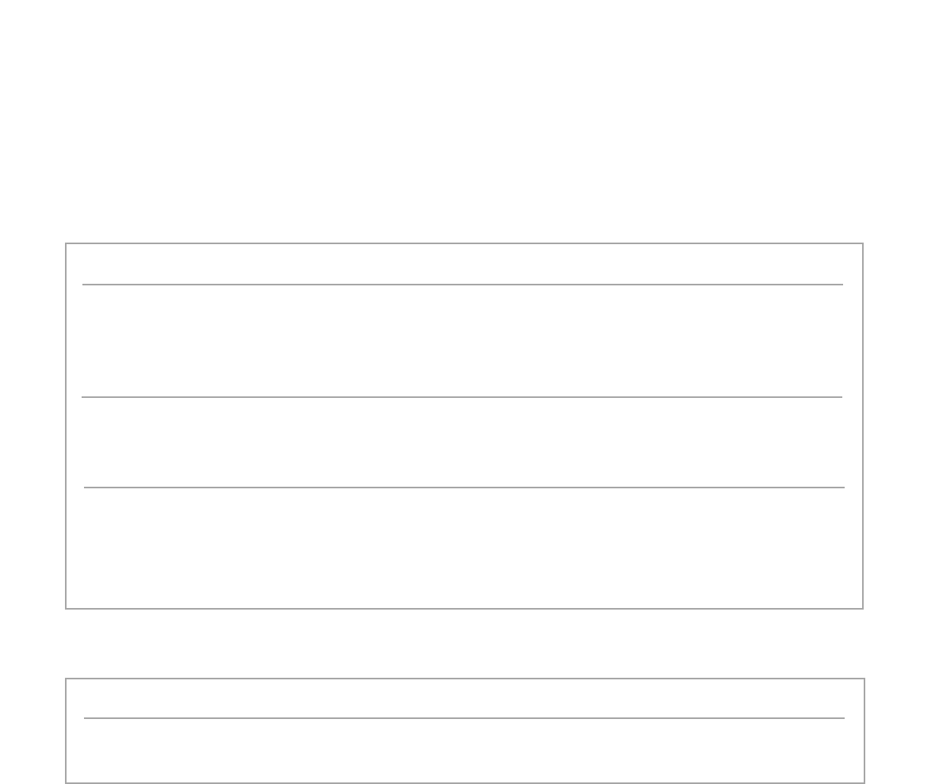Click the header row of the lower panel
Viewport: 935px width, 784px height.
(x=464, y=698)
